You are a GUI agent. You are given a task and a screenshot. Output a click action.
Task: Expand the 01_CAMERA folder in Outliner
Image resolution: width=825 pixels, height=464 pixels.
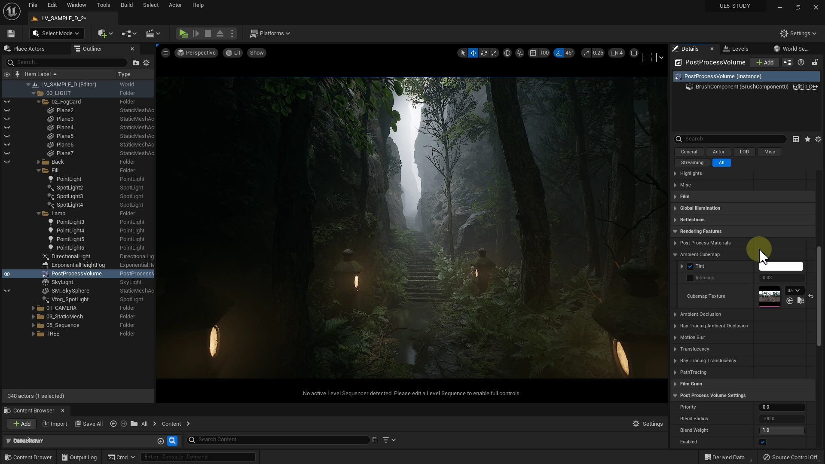(34, 308)
